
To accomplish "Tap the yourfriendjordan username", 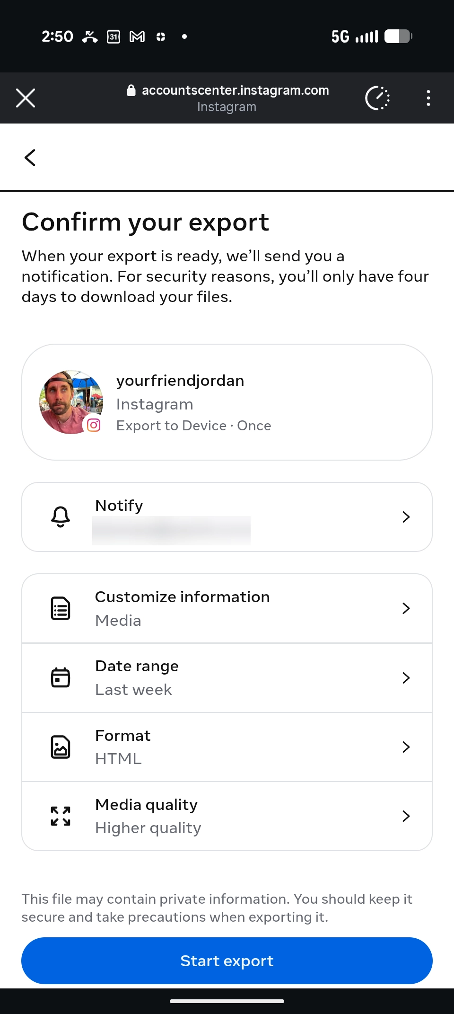I will click(x=180, y=381).
